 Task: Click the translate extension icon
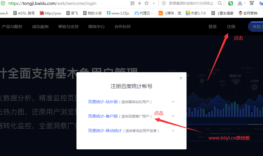(x=252, y=3)
